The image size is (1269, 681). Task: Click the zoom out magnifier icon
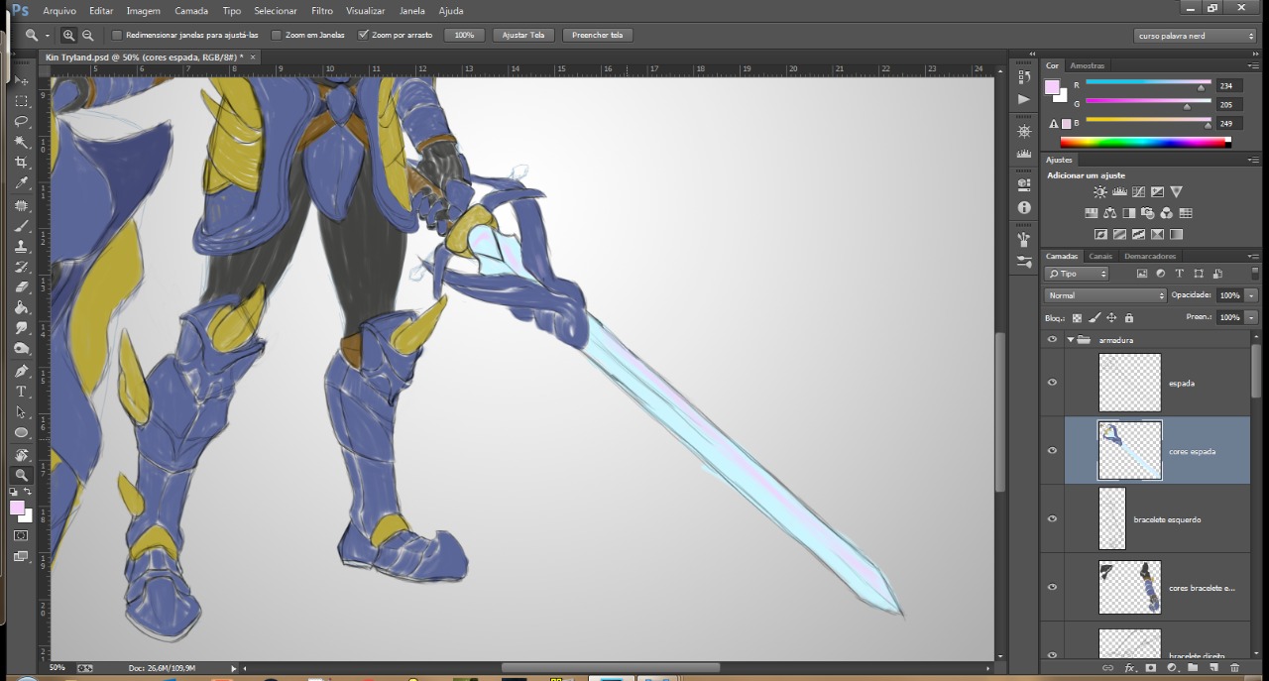tap(88, 35)
